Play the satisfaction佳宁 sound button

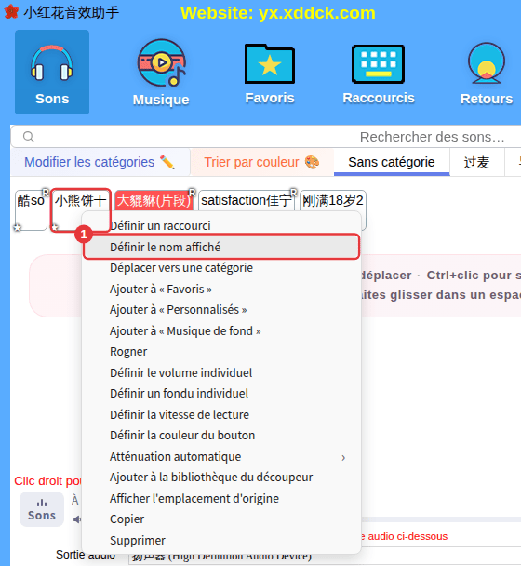pos(247,200)
